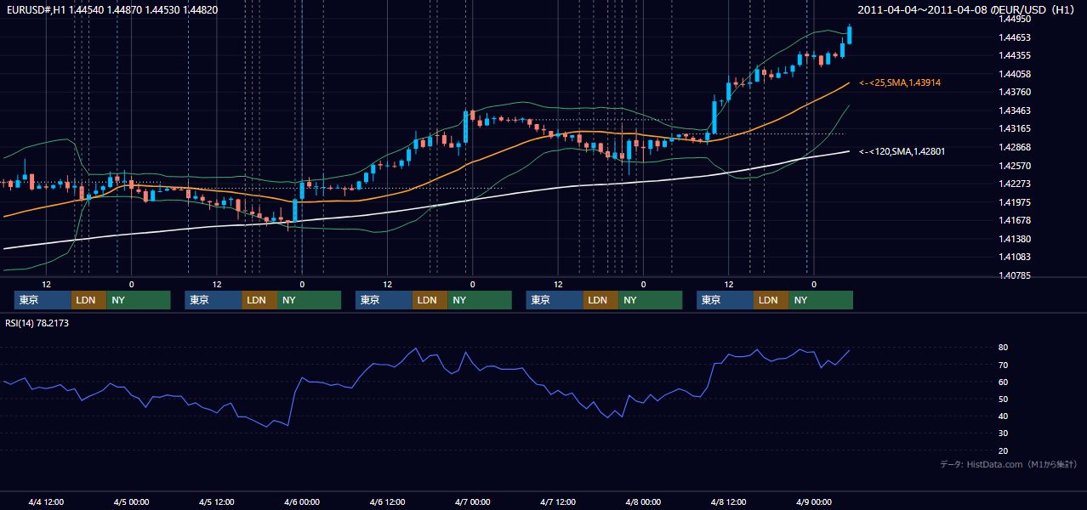The width and height of the screenshot is (1087, 510).
Task: Select the rightmost 東京 session block
Action: point(725,300)
